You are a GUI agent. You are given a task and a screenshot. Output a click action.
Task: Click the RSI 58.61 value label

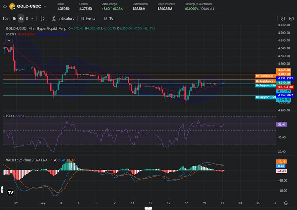(281, 124)
